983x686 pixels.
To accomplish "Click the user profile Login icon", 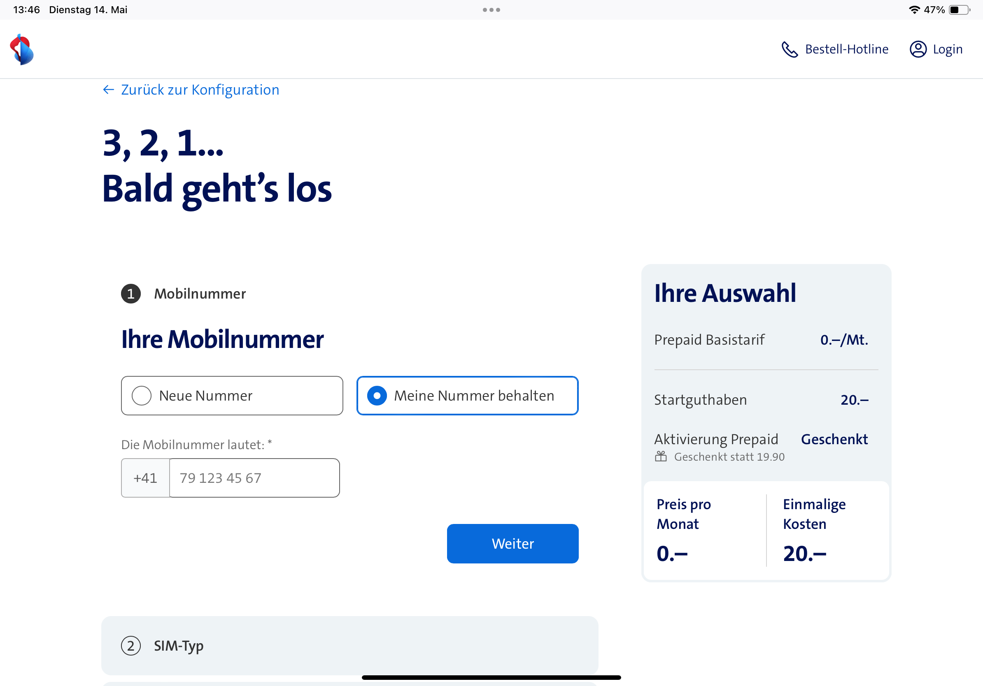I will pos(918,49).
